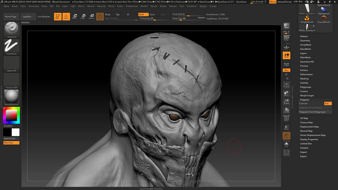The width and height of the screenshot is (338, 190).
Task: Click the LightBox button
Action: click(27, 17)
